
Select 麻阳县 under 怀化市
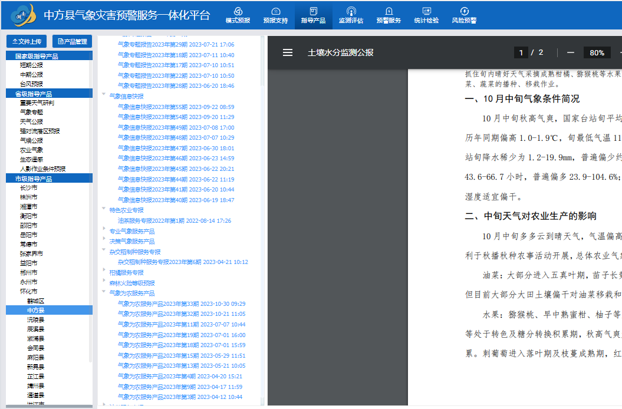36,357
